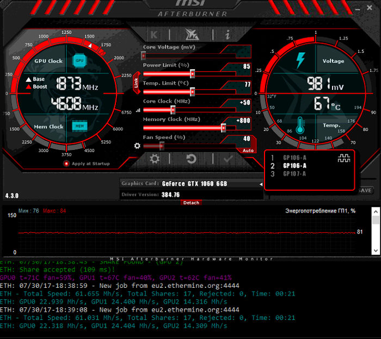The width and height of the screenshot is (381, 339).
Task: Click the Temp. Limit value 77
Action: coord(247,84)
